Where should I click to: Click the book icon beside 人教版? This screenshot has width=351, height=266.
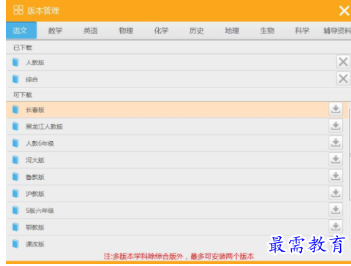pyautogui.click(x=16, y=62)
